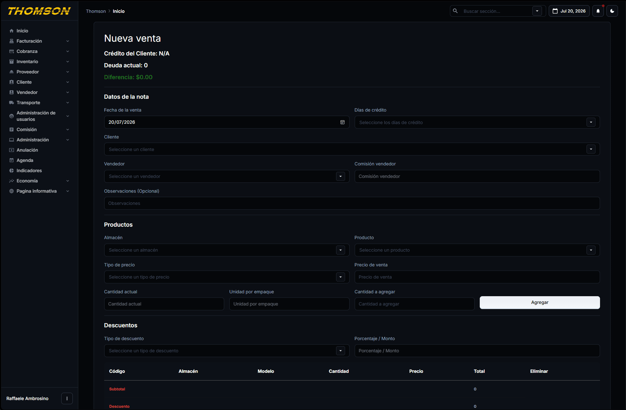Click the Inicio home icon in sidebar
Screen dimensions: 626x410
(x=12, y=31)
